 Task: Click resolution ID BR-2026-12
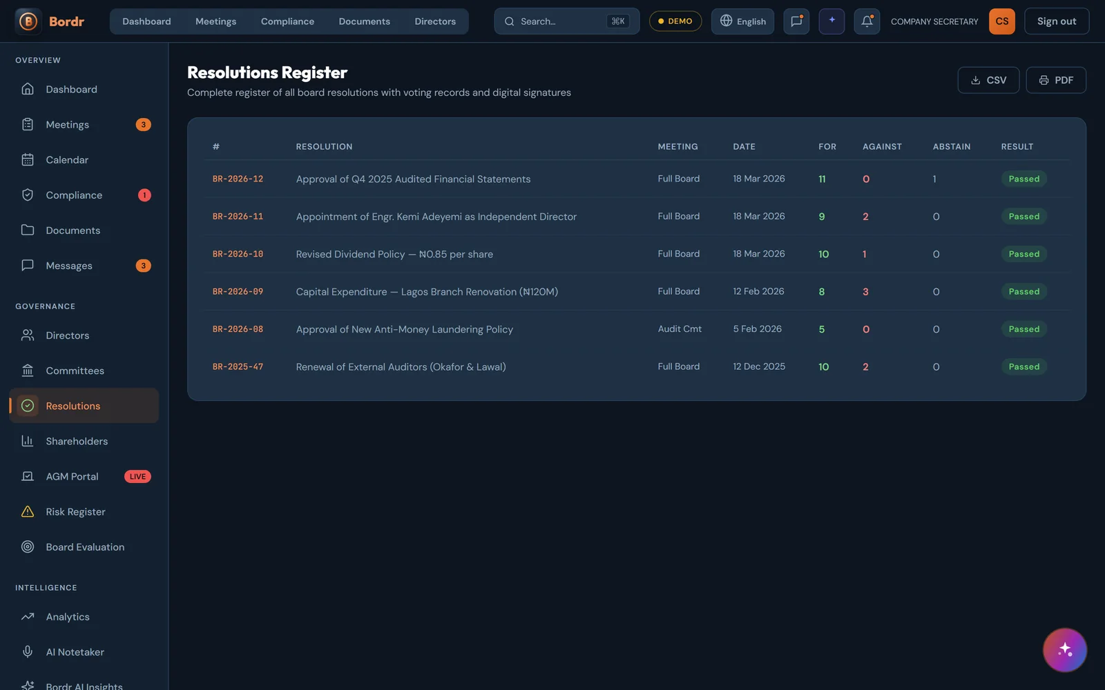[x=238, y=179]
